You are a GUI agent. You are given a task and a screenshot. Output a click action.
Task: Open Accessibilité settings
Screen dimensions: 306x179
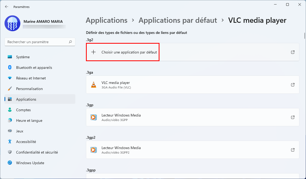40,141
